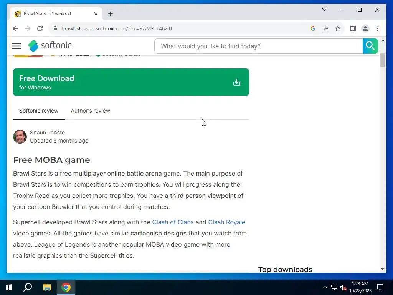Image resolution: width=393 pixels, height=295 pixels.
Task: Click the address bar URL
Action: point(117,28)
